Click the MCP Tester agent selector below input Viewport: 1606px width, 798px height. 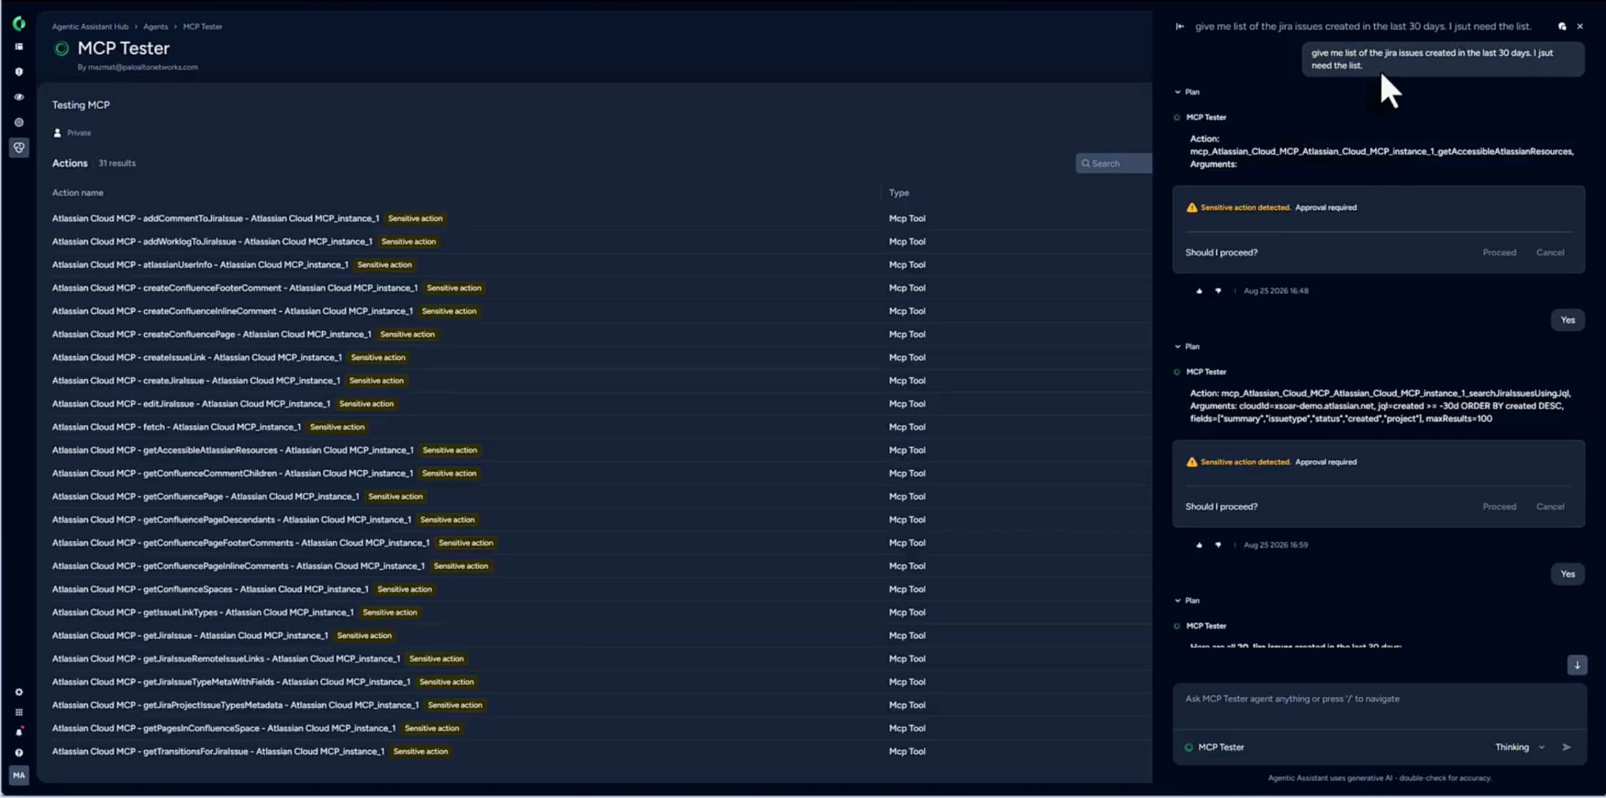(x=1214, y=747)
